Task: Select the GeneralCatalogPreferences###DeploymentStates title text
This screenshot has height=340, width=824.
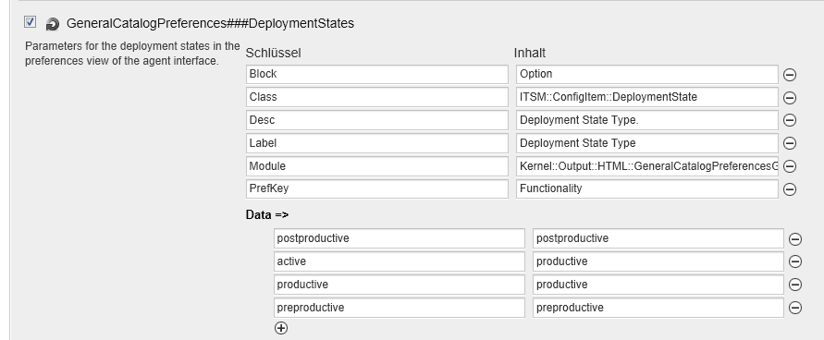Action: (210, 24)
